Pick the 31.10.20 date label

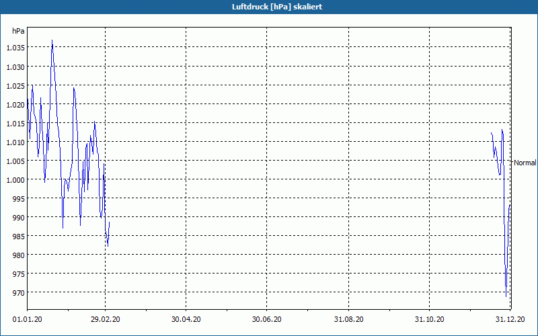tap(430, 319)
